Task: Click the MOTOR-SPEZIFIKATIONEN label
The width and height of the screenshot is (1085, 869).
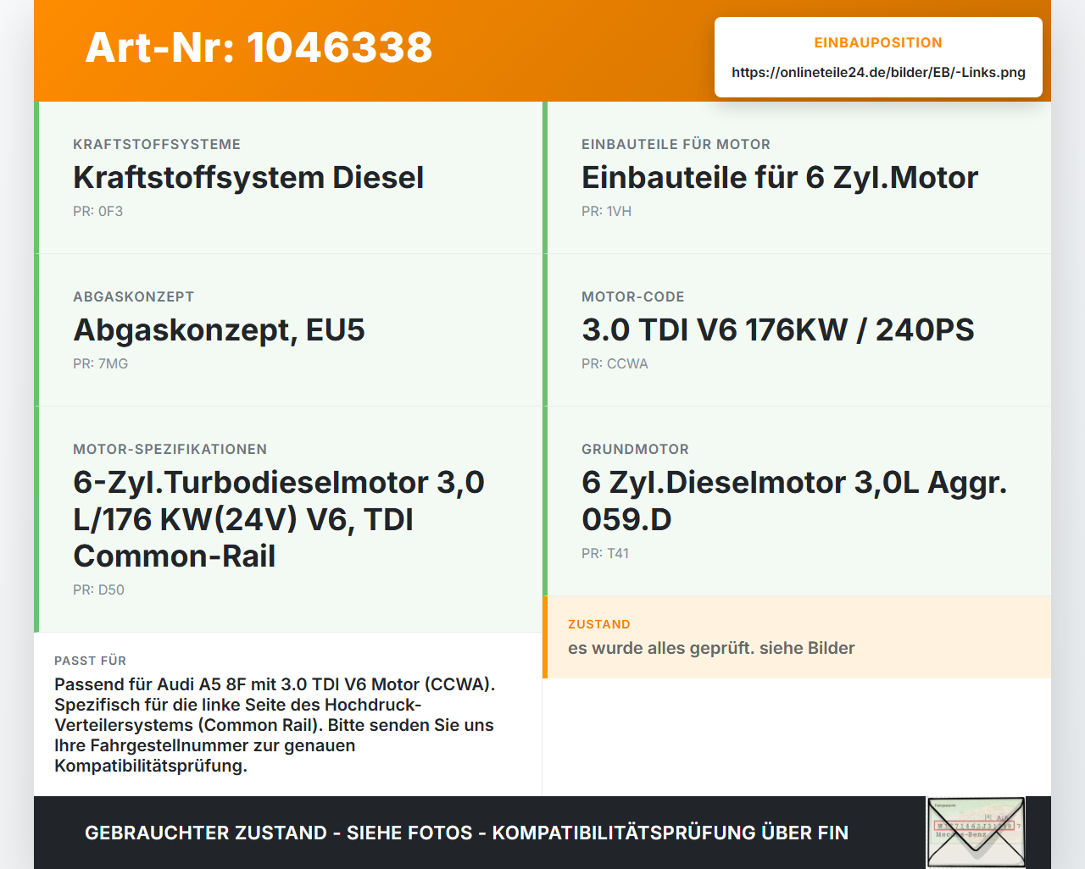Action: 170,449
